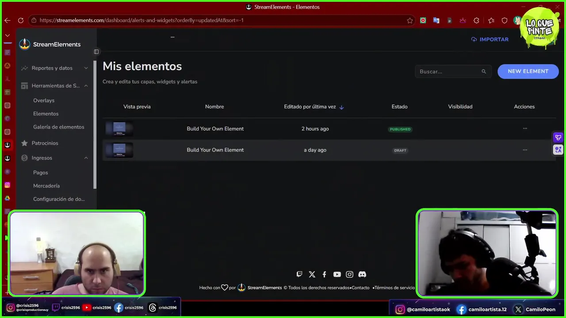This screenshot has height=318, width=566.
Task: Open the Extensions puzzle-piece menu
Action: 476,20
